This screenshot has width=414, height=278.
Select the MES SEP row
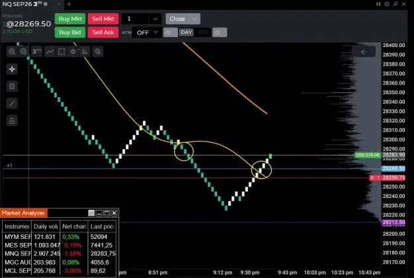click(59, 246)
